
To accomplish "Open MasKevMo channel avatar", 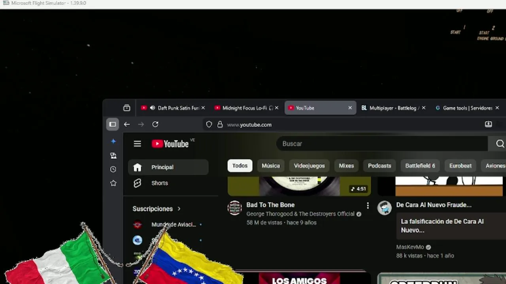I will pos(384,208).
